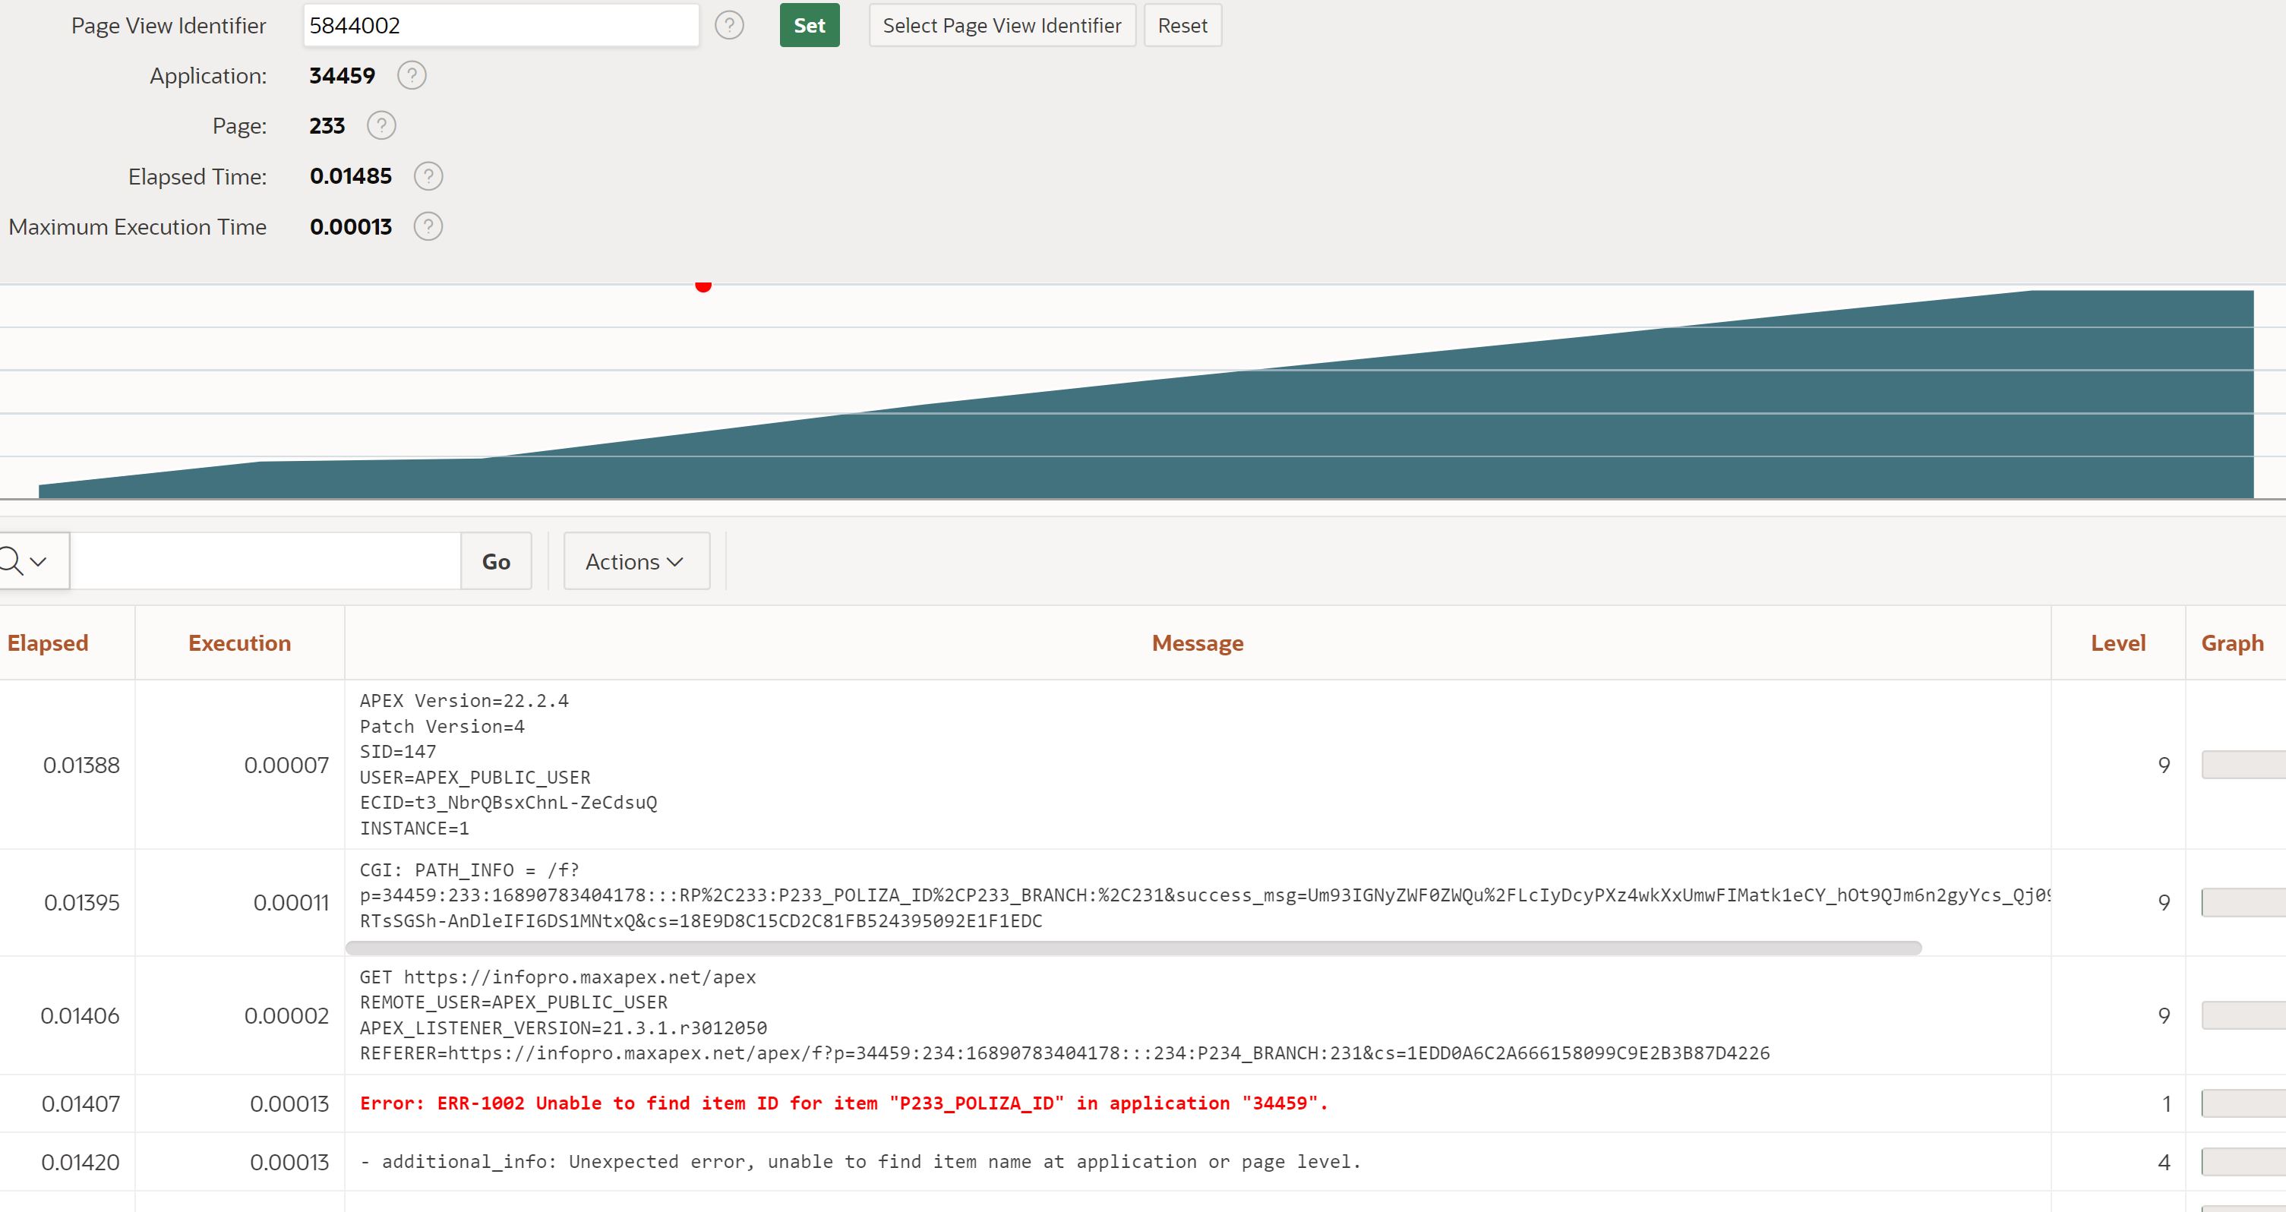The width and height of the screenshot is (2286, 1212).
Task: Click the 'APEX Version=22.2.4' message cell
Action: point(1197,764)
